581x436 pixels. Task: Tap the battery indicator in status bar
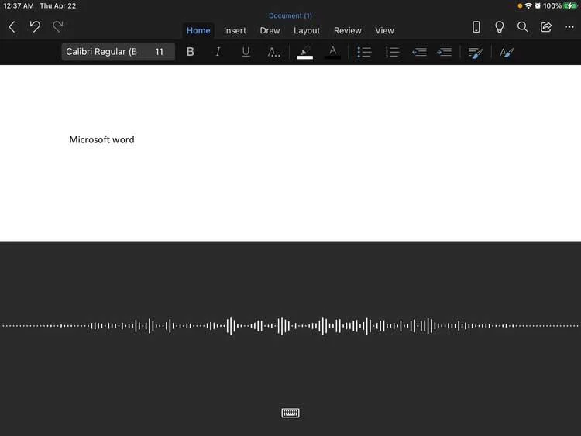coord(569,6)
